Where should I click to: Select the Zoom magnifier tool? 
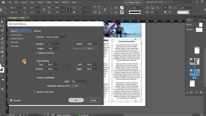pyautogui.click(x=2, y=61)
